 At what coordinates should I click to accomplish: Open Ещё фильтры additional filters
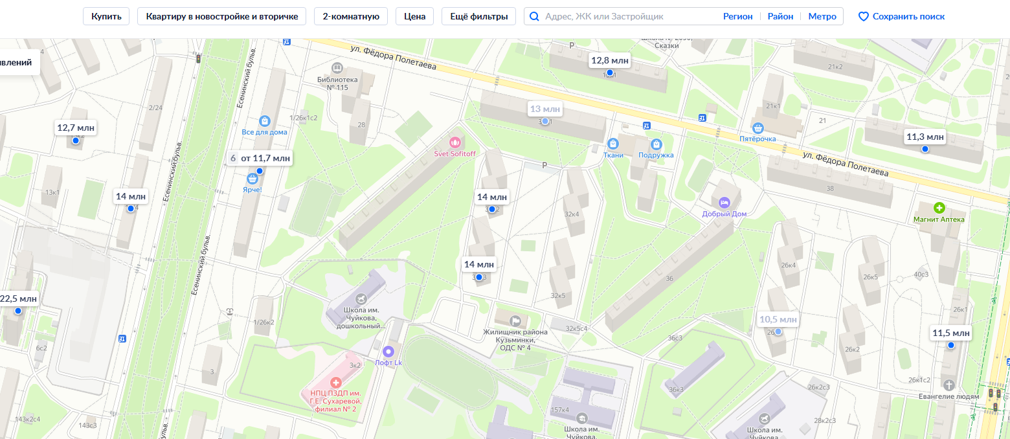pos(479,16)
